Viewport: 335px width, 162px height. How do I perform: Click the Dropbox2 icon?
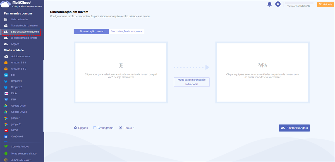[6, 87]
